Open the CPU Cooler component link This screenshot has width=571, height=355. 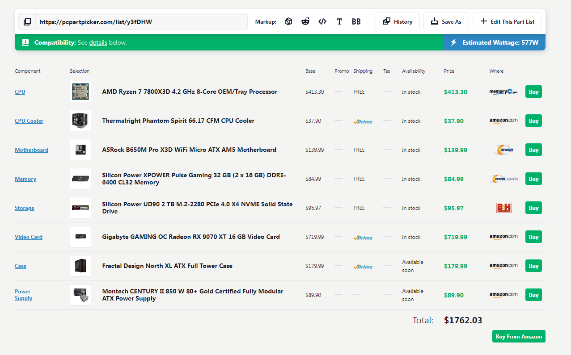[29, 121]
